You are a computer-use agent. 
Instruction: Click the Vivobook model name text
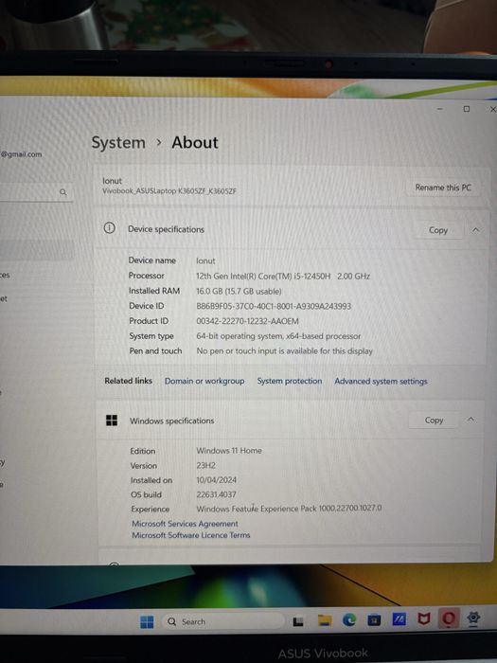169,191
